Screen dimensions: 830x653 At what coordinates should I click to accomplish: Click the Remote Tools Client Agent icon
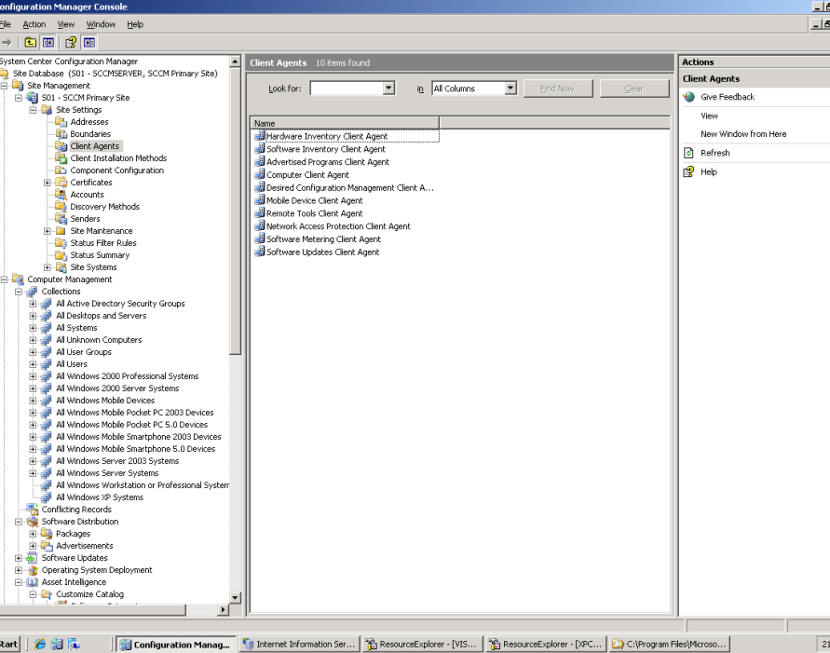(260, 213)
